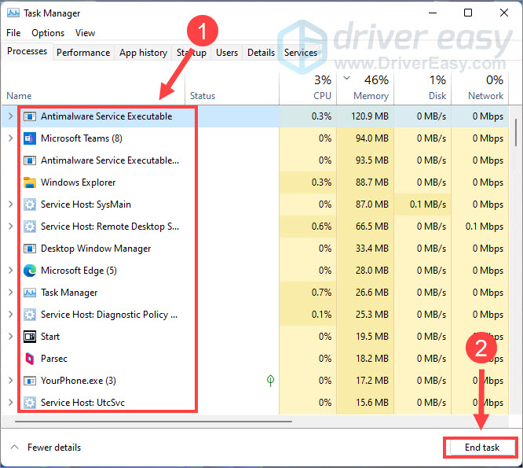Click the Fewer details link
Image resolution: width=523 pixels, height=468 pixels.
pyautogui.click(x=54, y=448)
